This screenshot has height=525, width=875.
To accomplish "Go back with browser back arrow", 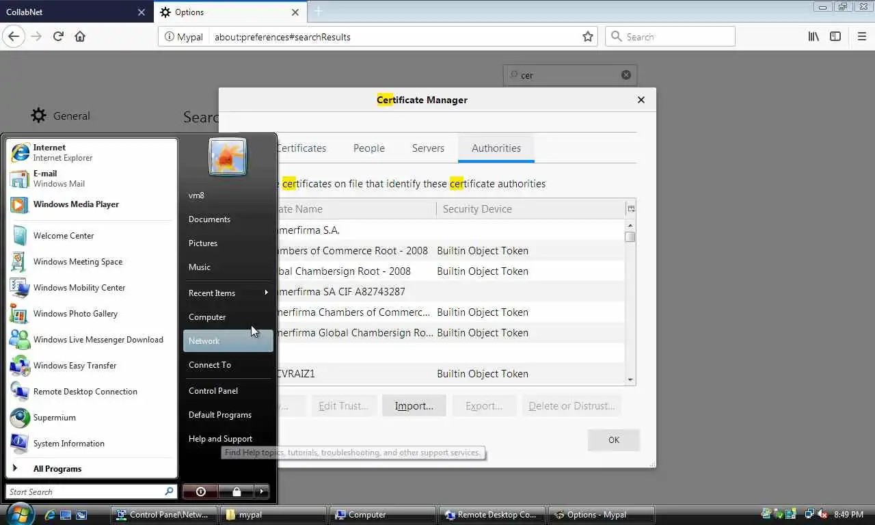I will (x=14, y=36).
